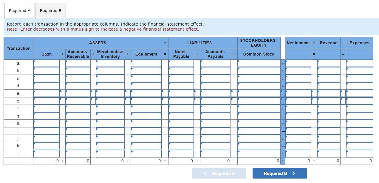Select Common Stock cell for transaction a.
Image resolution: width=379 pixels, height=183 pixels.
pyautogui.click(x=259, y=63)
